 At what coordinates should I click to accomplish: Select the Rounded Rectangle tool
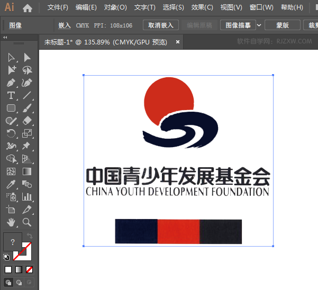[x=11, y=108]
